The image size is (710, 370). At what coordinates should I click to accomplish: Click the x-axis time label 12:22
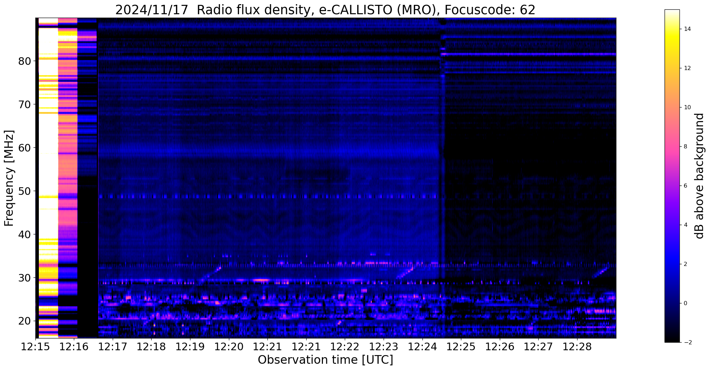pyautogui.click(x=345, y=347)
